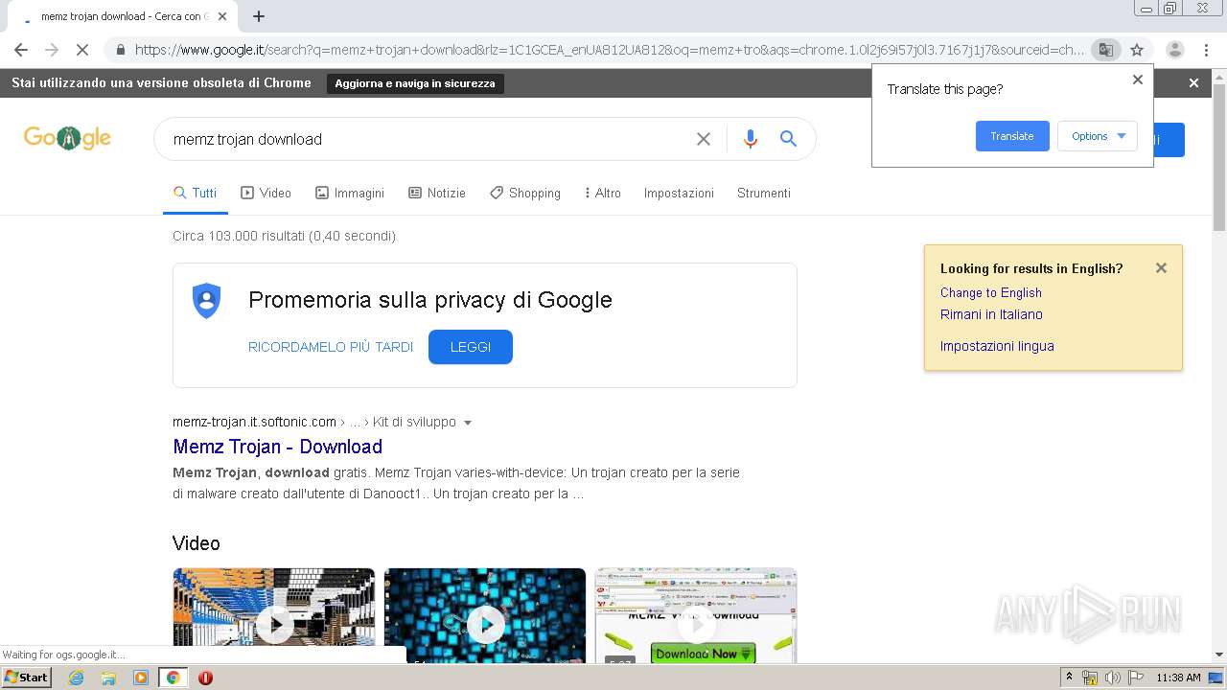Screen dimensions: 1227x690
Task: Open translate Options dropdown
Action: [1098, 136]
